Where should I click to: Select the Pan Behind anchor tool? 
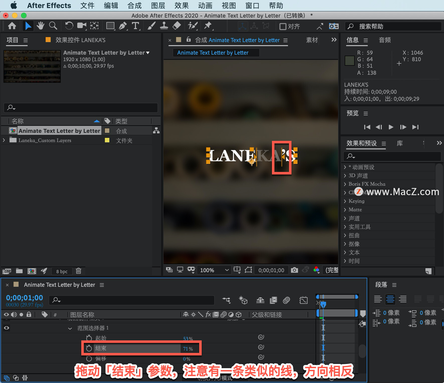coord(94,26)
